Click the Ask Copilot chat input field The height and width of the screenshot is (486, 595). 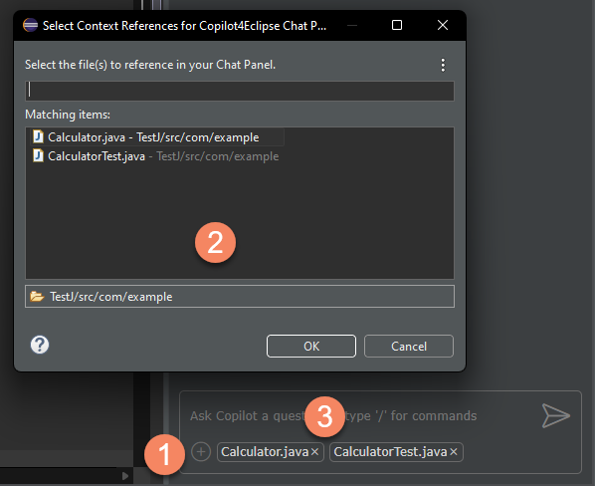click(x=360, y=415)
